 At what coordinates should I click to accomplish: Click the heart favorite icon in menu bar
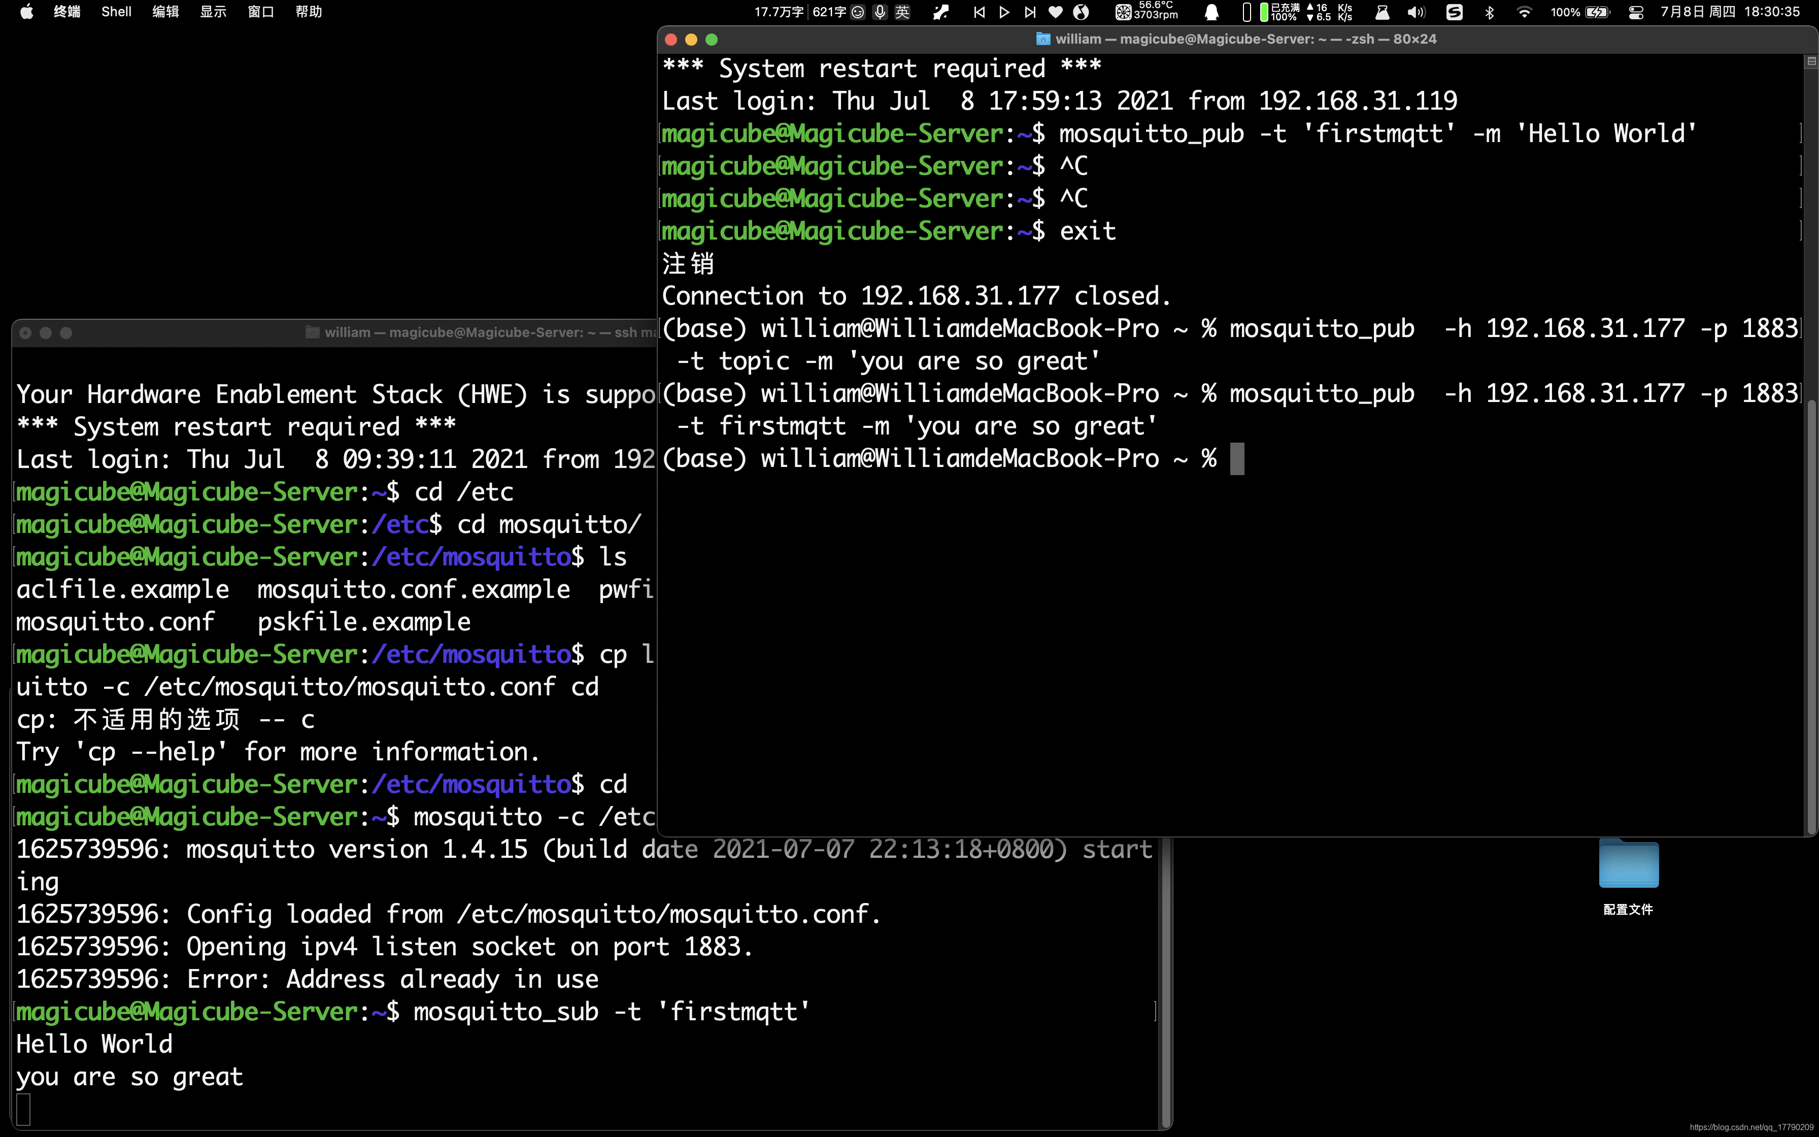[x=1055, y=12]
